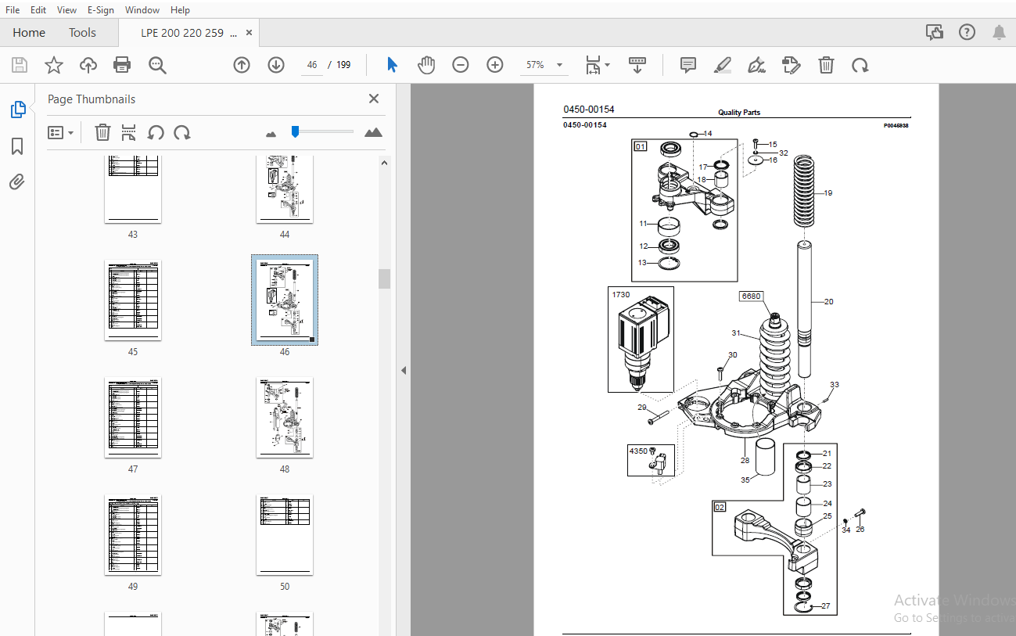The width and height of the screenshot is (1016, 636).
Task: Open the Bookmarks panel
Action: 17,146
